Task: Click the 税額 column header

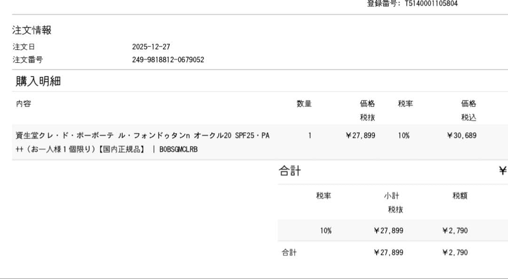Action: click(460, 196)
